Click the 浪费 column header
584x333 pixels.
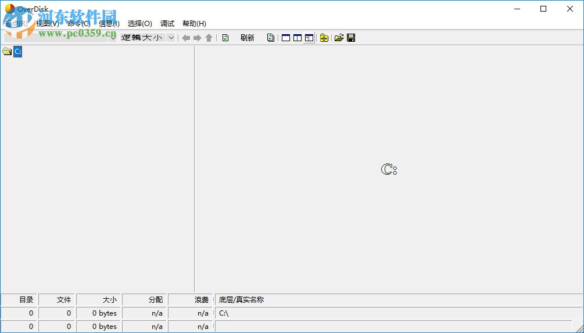(x=191, y=299)
